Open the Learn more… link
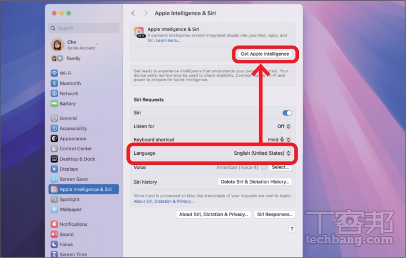Screen dimensions: 406x258 pos(168,41)
